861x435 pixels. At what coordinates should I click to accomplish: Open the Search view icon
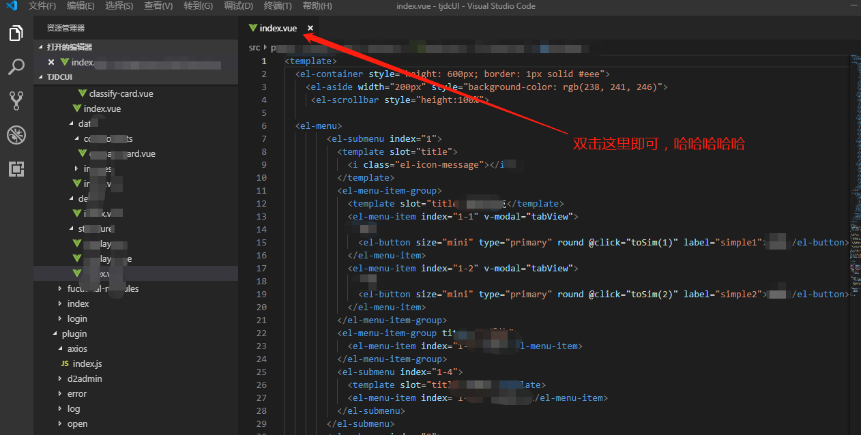[16, 67]
